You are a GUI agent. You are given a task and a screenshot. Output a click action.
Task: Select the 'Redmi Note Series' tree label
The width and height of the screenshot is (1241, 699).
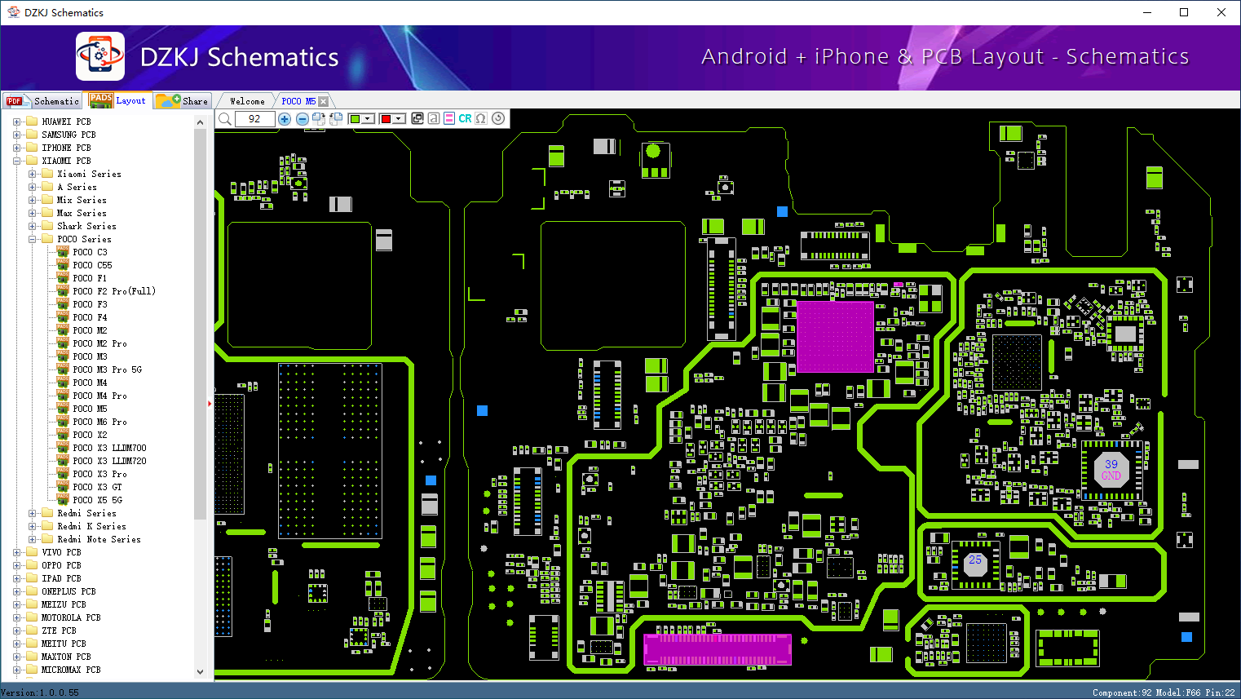coord(99,539)
